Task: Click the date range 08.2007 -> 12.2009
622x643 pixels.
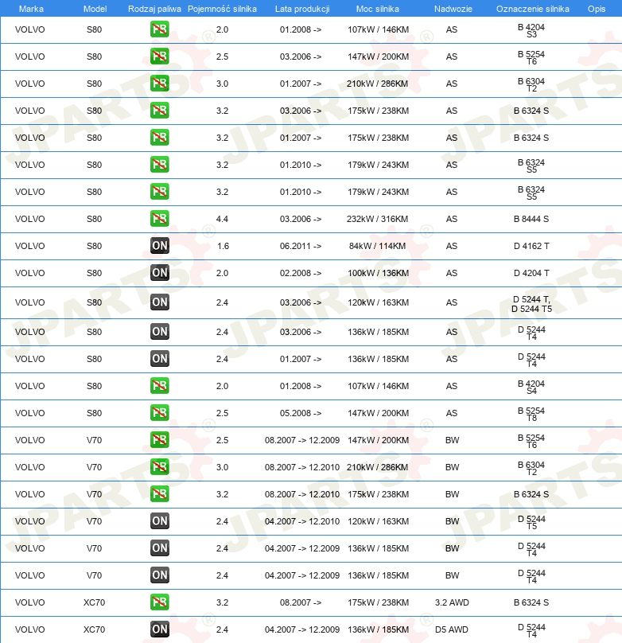Action: pyautogui.click(x=302, y=440)
